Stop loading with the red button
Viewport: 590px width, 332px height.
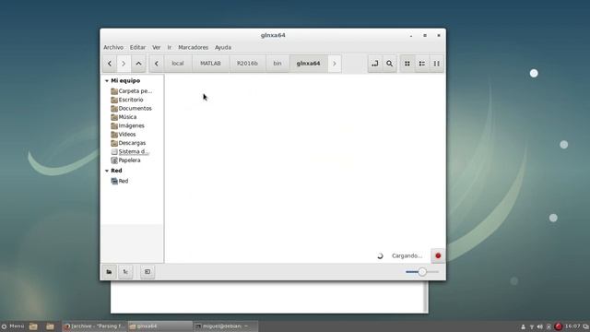point(438,255)
